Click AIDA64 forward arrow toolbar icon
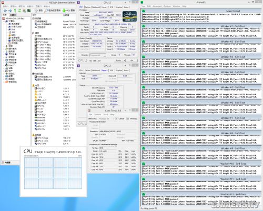Screen dimensions: 263x211 coord(10,11)
